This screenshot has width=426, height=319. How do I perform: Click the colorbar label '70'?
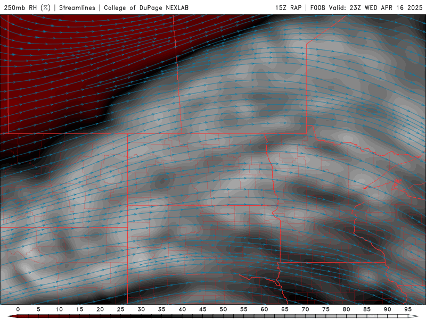point(305,309)
